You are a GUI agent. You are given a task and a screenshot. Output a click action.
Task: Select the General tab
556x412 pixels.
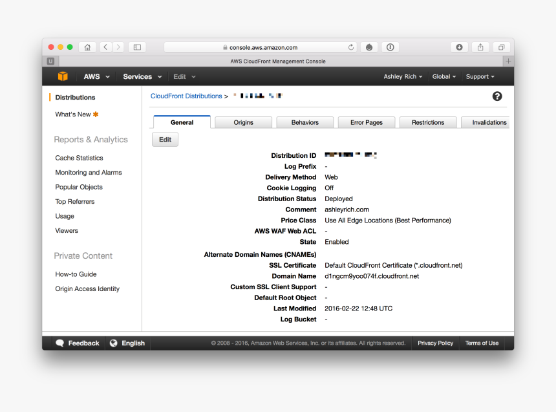click(182, 122)
